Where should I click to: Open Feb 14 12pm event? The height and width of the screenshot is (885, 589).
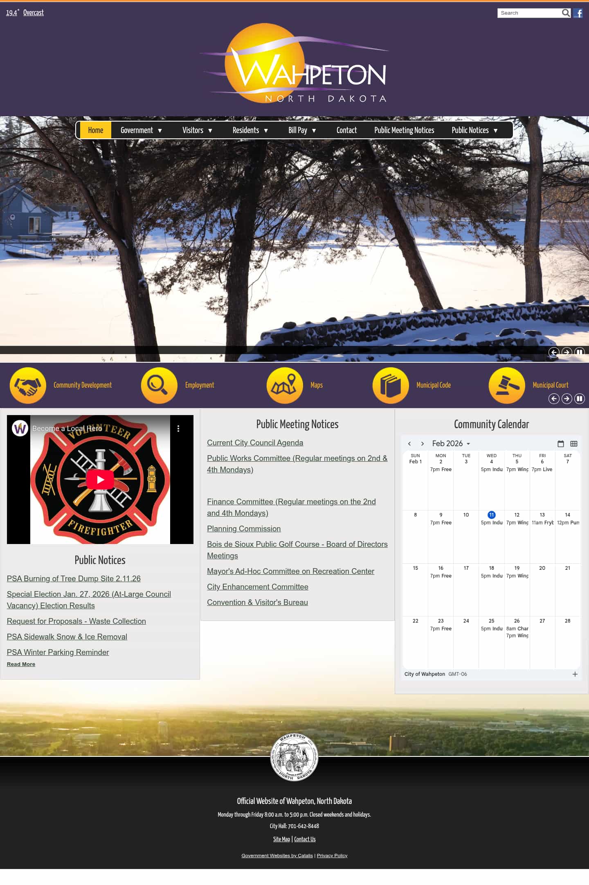568,523
